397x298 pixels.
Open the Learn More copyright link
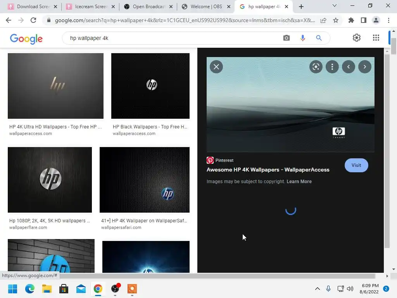(x=299, y=182)
